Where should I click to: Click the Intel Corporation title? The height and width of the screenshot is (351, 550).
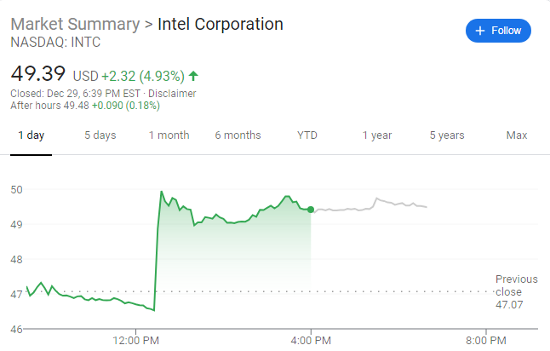point(221,24)
